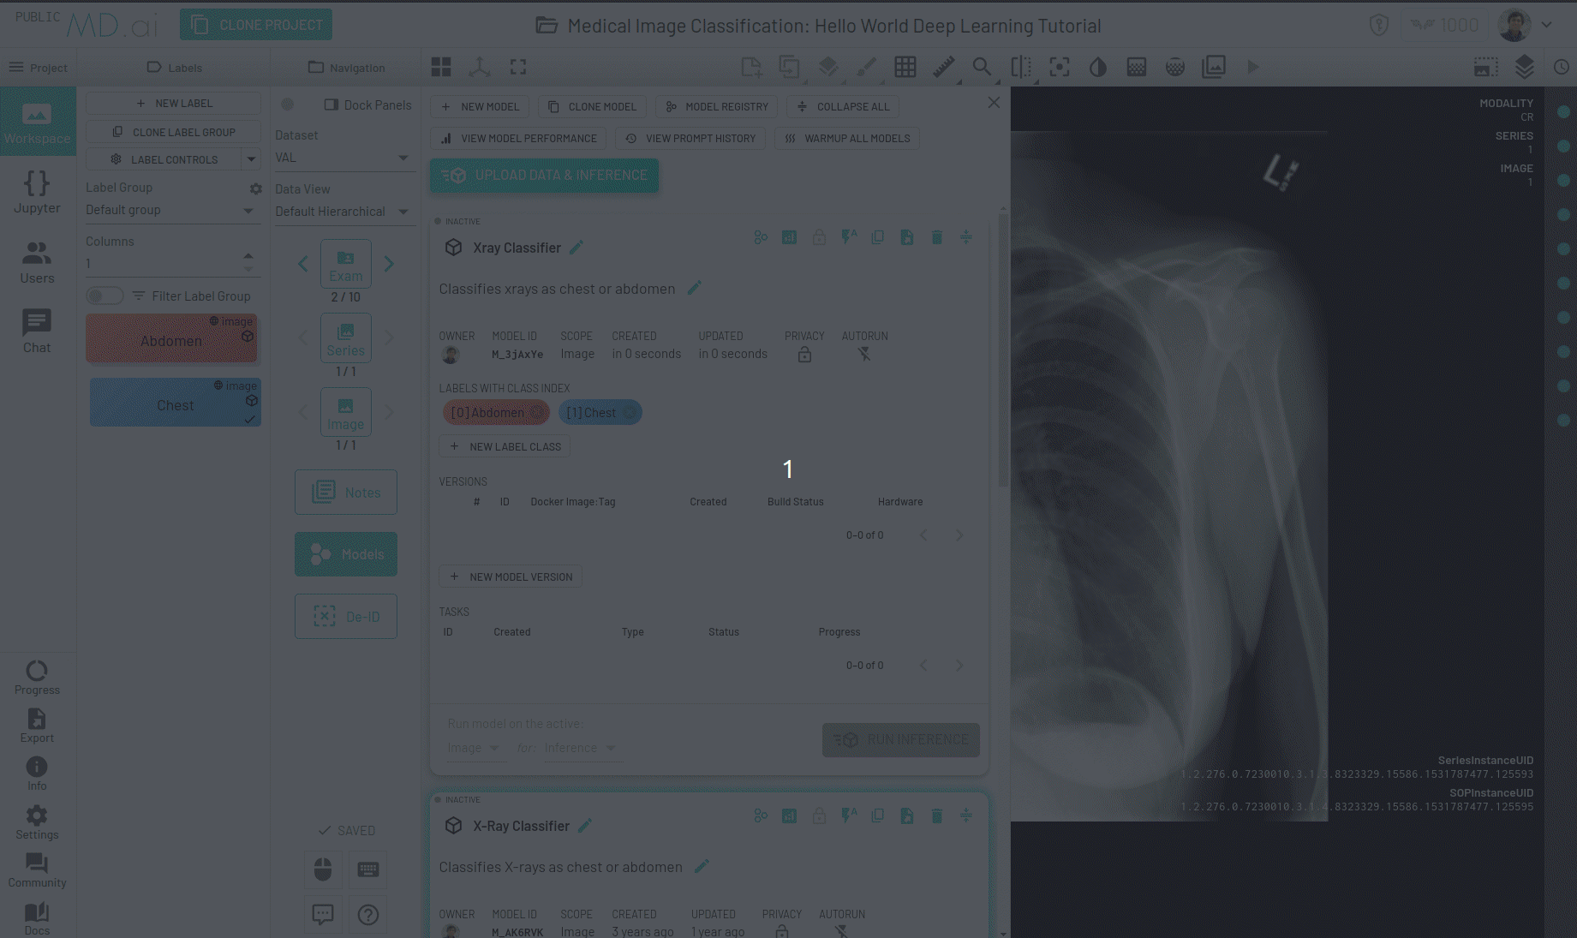Toggle the Chest label checkmark
This screenshot has height=938, width=1577.
click(251, 420)
